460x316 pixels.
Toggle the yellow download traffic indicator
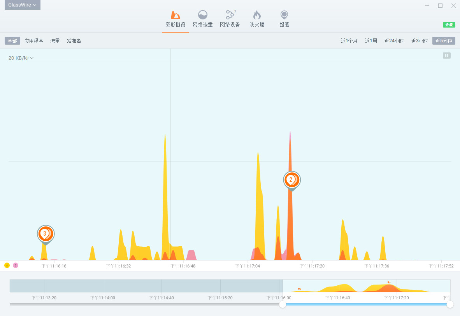[x=7, y=266]
